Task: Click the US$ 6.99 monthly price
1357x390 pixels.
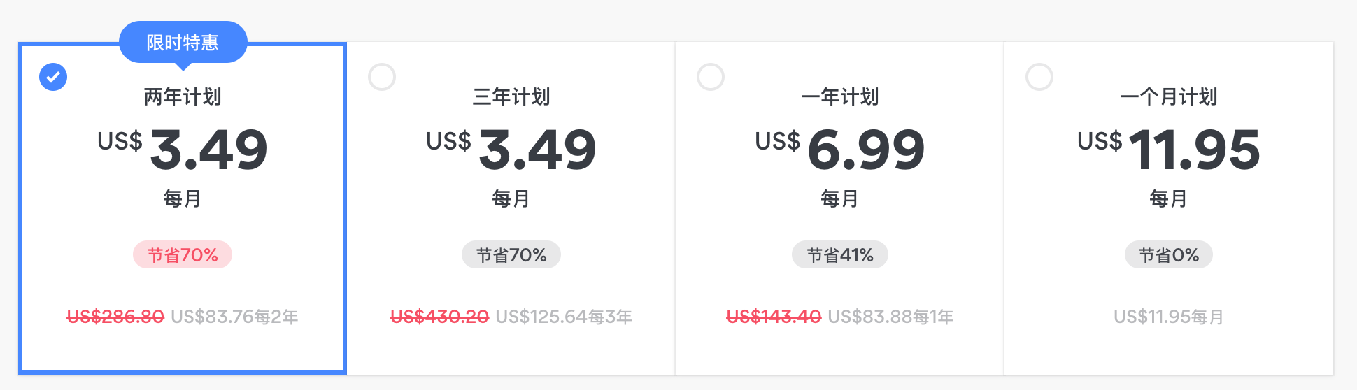Action: tap(840, 149)
